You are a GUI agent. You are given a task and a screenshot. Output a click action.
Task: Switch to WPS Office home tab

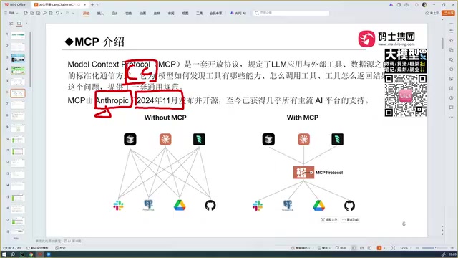coord(15,5)
